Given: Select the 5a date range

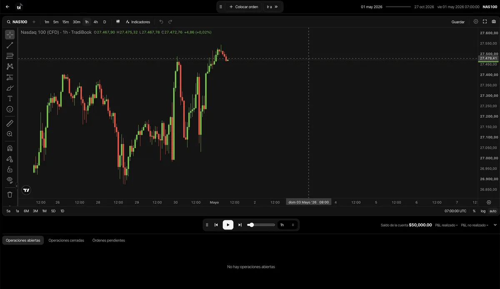Looking at the screenshot, I should tap(8, 211).
